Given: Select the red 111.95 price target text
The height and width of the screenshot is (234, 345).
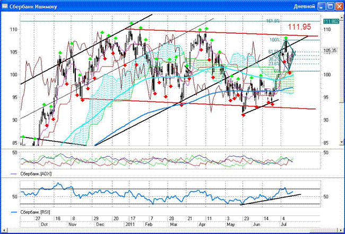Looking at the screenshot, I should (x=299, y=27).
